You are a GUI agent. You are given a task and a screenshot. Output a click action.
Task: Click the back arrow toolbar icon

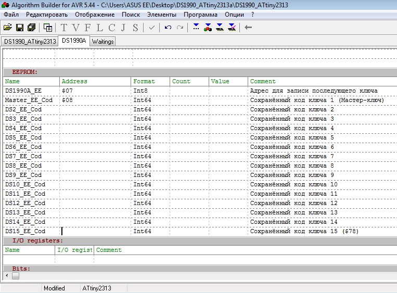[248, 27]
